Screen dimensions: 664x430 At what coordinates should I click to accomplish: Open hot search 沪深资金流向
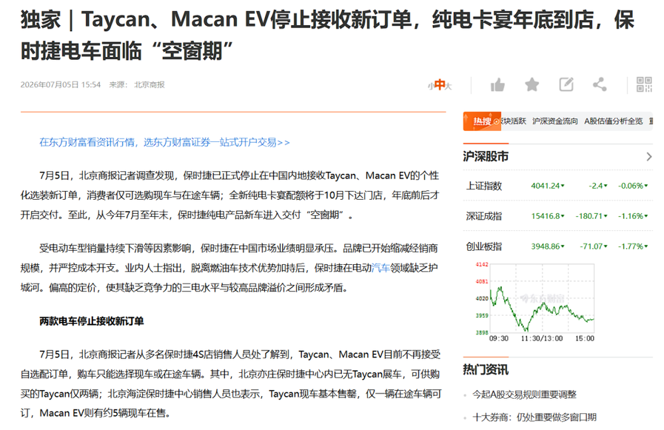(x=554, y=121)
